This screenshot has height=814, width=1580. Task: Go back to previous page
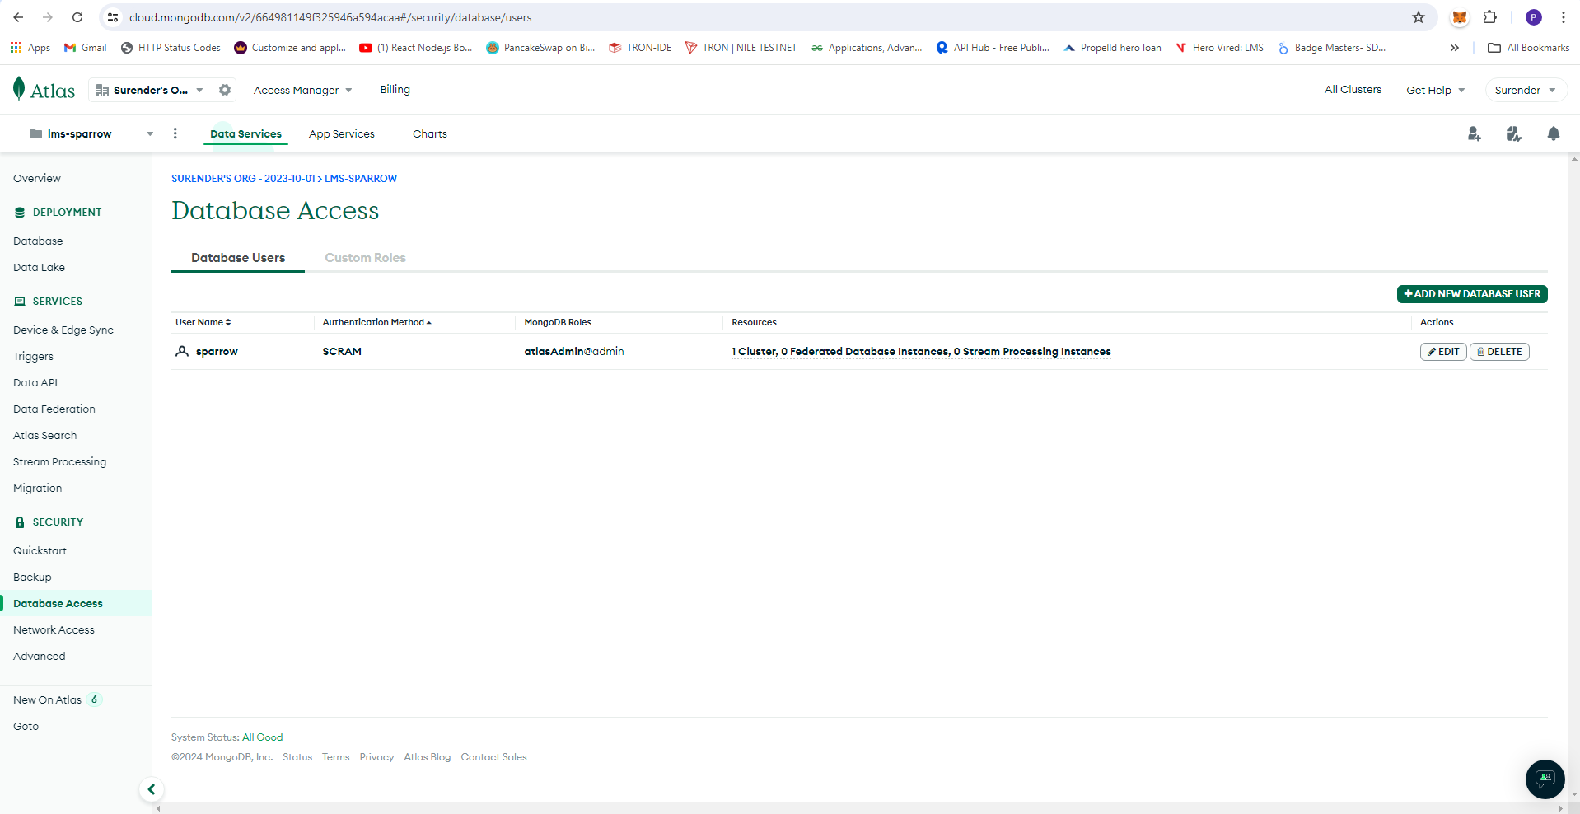[x=18, y=17]
